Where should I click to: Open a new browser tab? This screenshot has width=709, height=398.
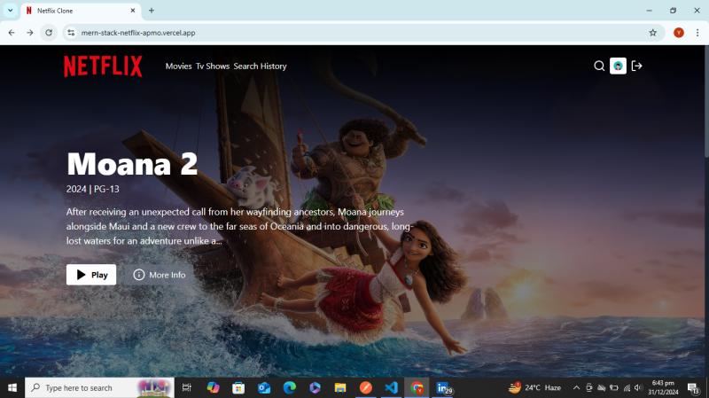coord(152,11)
